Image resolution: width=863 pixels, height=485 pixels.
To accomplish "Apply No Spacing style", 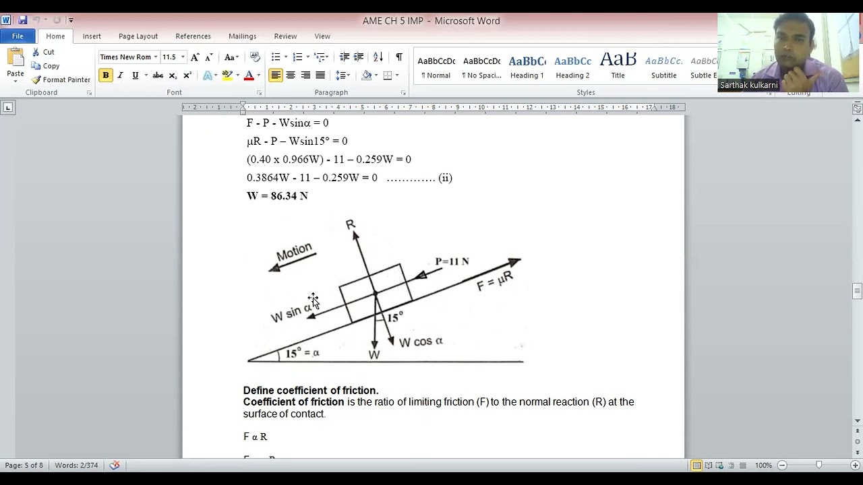I will [x=481, y=67].
